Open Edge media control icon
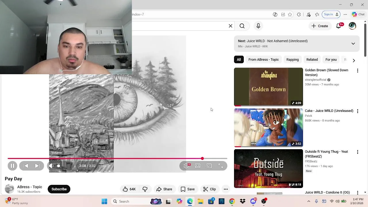The image size is (368, 207). [308, 14]
